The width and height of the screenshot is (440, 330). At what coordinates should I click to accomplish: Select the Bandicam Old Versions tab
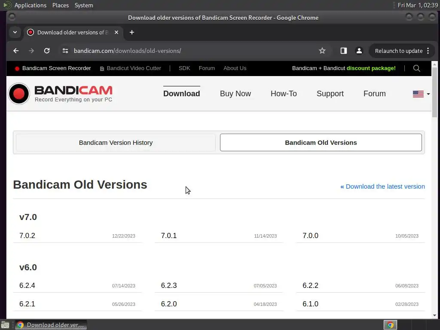(321, 143)
